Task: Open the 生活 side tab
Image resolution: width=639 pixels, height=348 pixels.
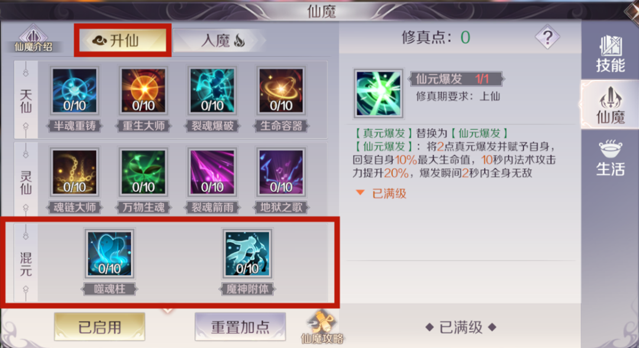Action: tap(610, 159)
